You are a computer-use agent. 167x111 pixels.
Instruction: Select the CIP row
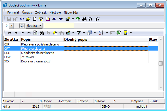coord(81,44)
